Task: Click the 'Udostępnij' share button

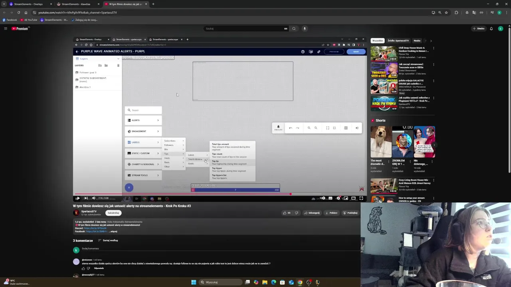Action: [312, 213]
